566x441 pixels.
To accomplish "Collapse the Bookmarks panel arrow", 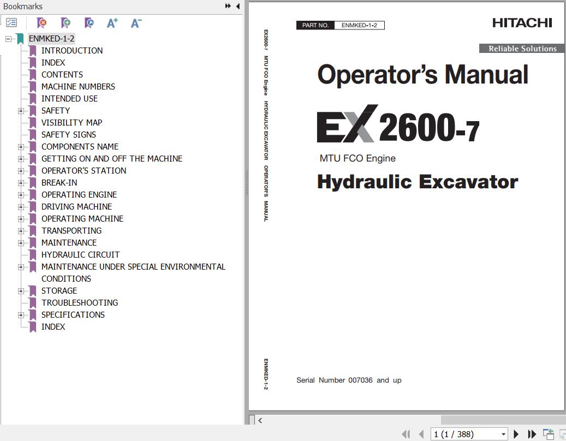I will tap(238, 6).
